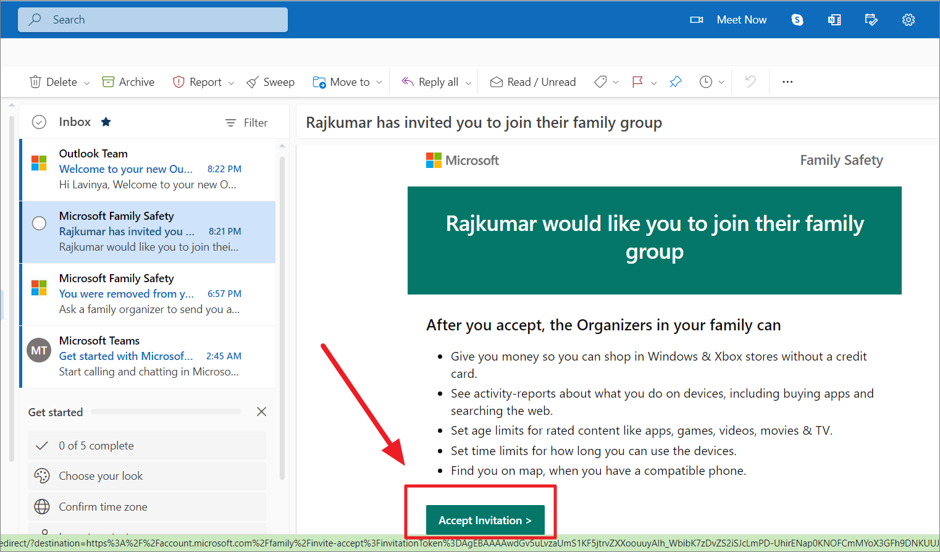The image size is (940, 552).
Task: Click the Report button
Action: coord(198,82)
